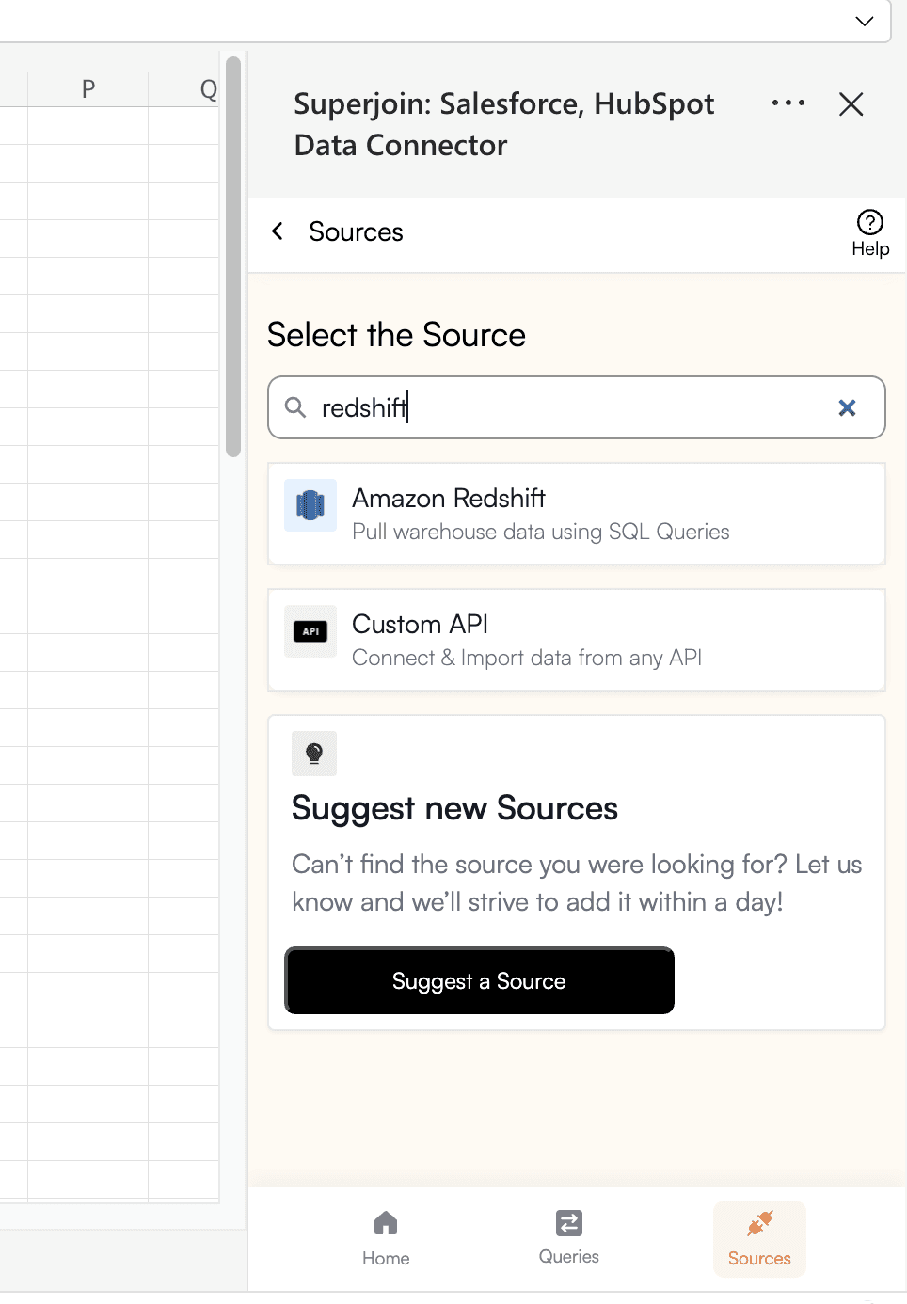Open three-dots add-on options menu

pyautogui.click(x=788, y=103)
